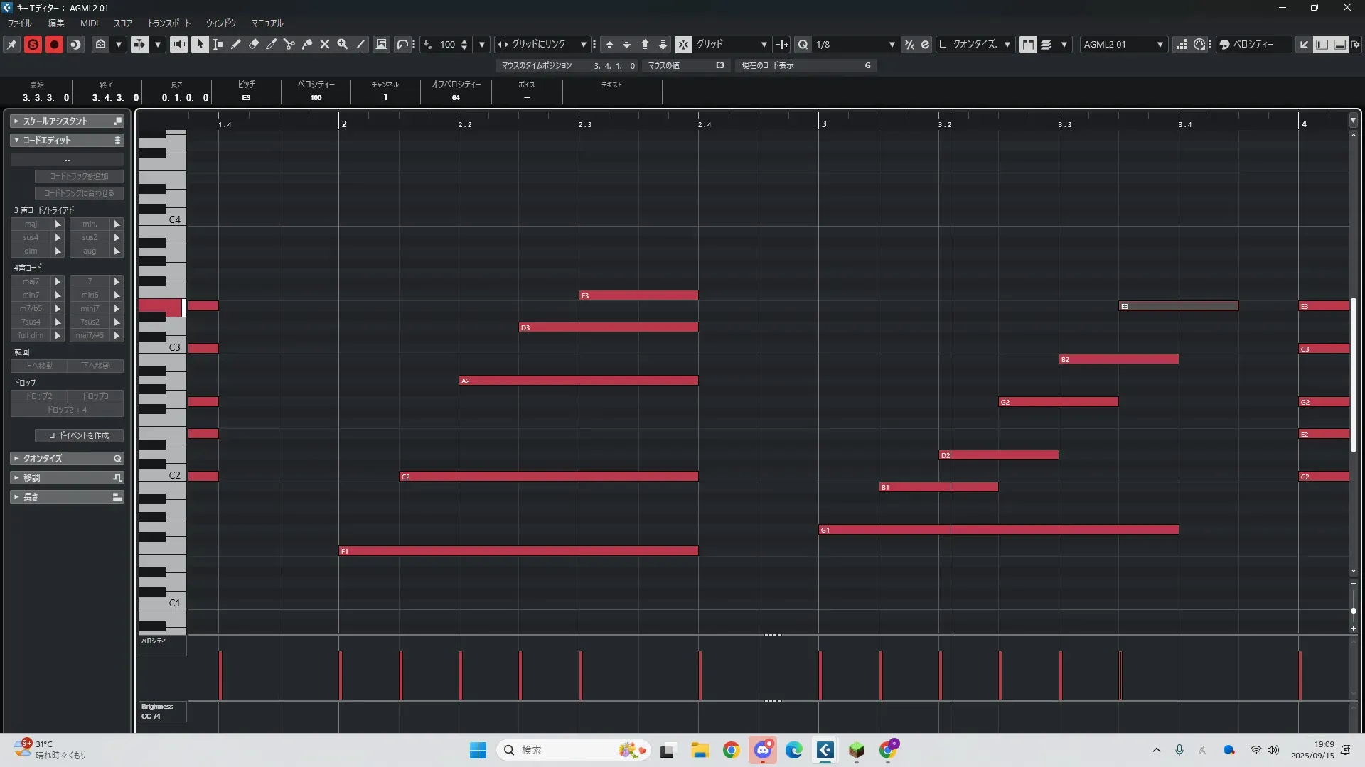This screenshot has height=767, width=1365.
Task: Toggle the Record in Editor button
Action: 54,44
